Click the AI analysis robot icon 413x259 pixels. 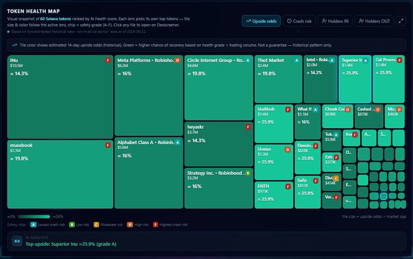click(17, 241)
